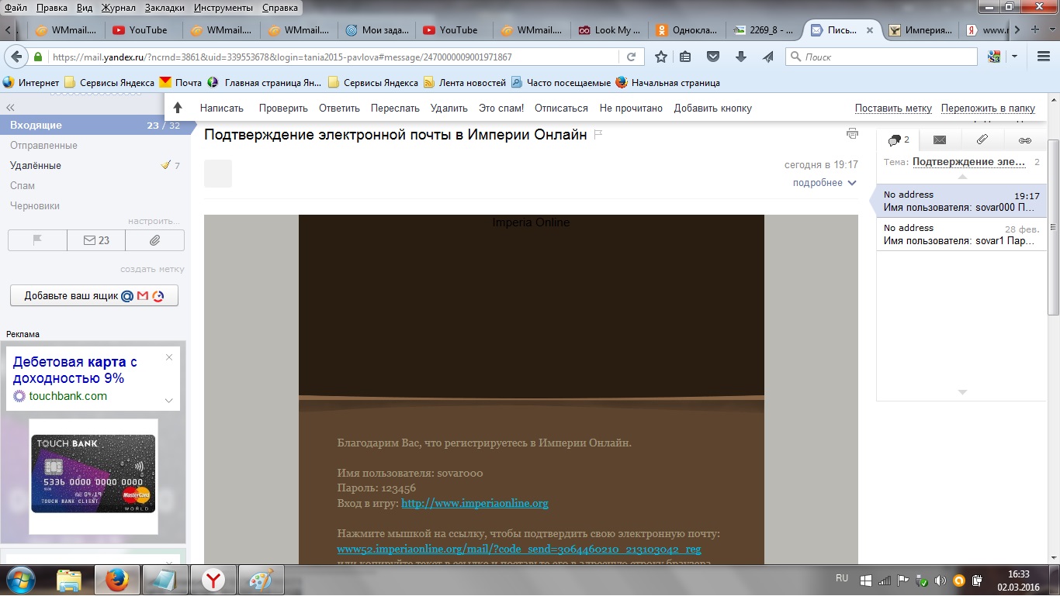Collapse the mail sidebar with the double chevron
This screenshot has width=1060, height=603.
coord(10,108)
